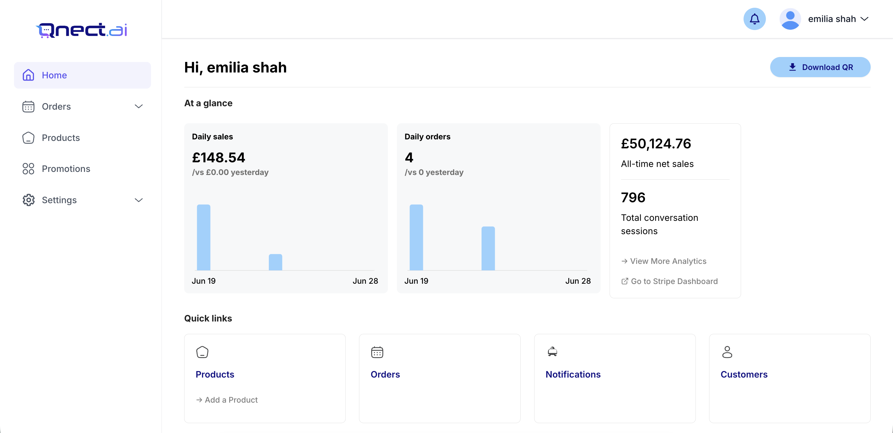
Task: Open Orders in the sidebar
Action: [82, 106]
